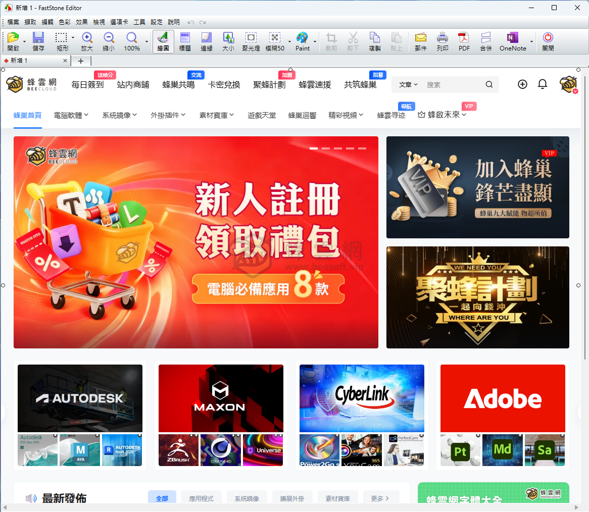Expand the OneNote dropdown arrow
Screen dimensions: 589x512
pos(531,41)
